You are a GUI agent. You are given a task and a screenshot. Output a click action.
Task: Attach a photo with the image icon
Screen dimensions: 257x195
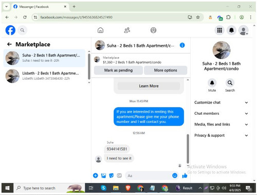tap(103, 175)
